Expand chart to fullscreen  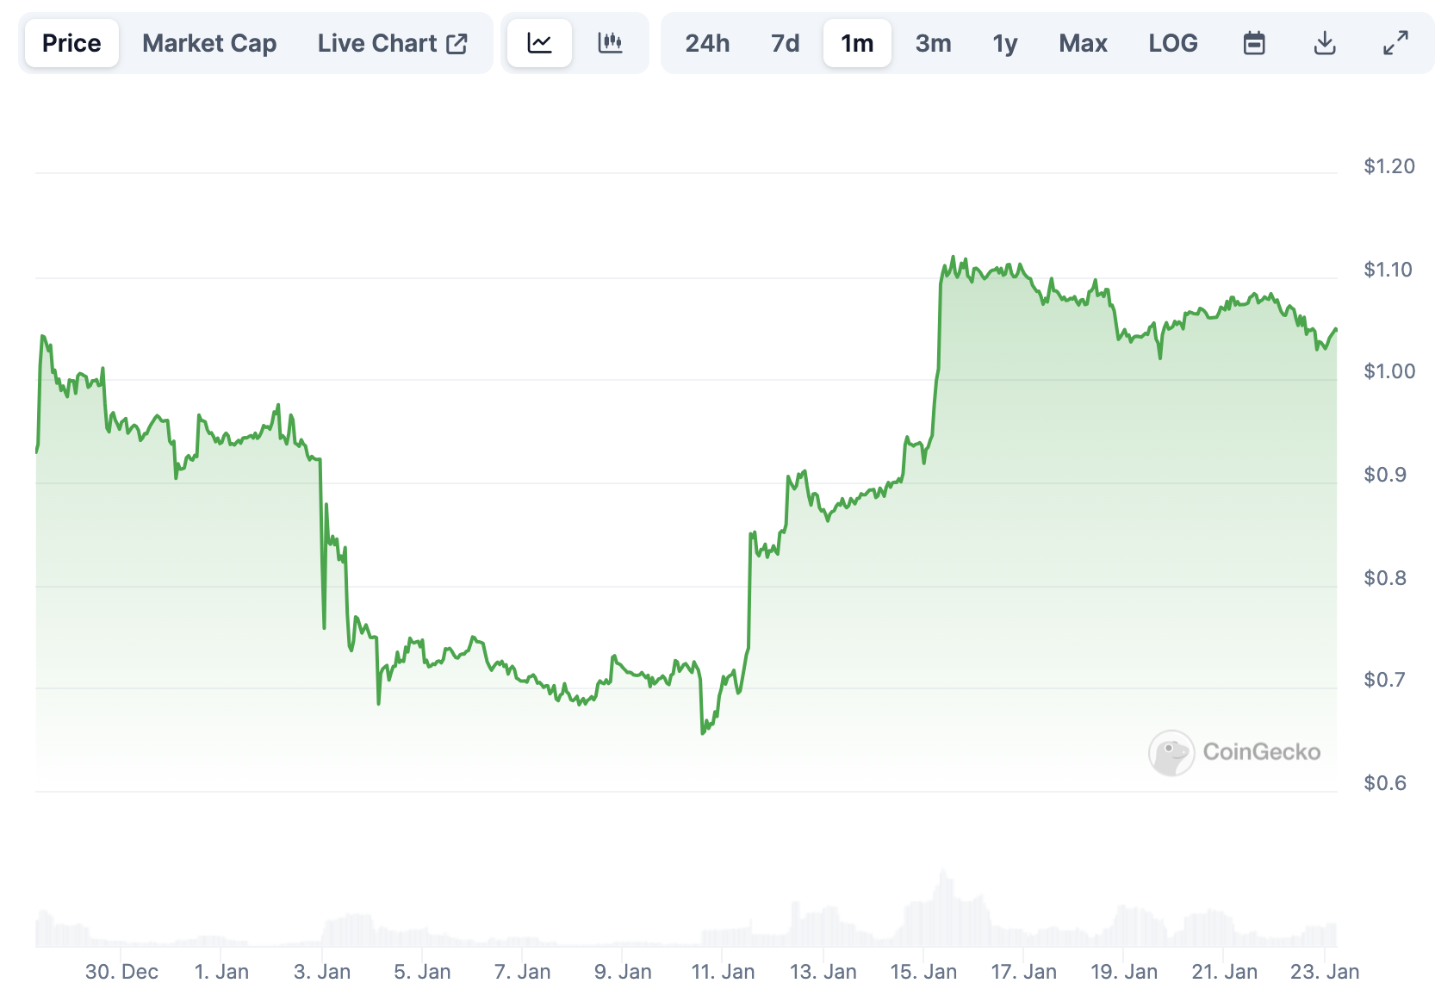coord(1395,43)
